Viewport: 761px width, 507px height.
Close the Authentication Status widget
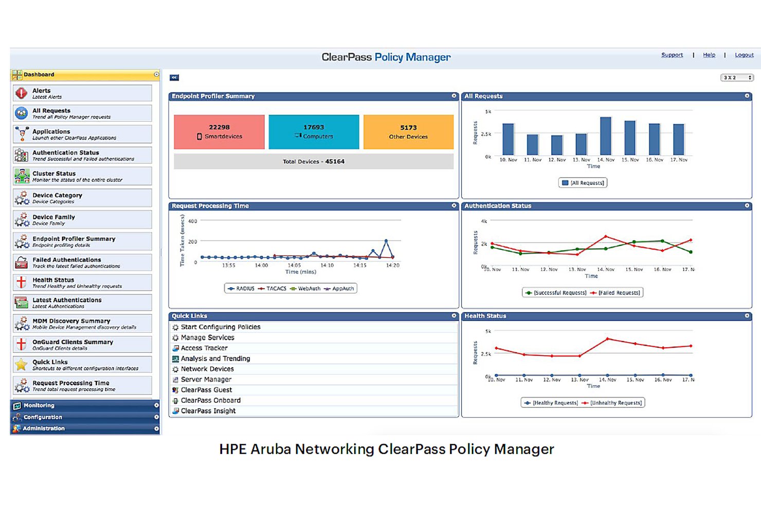click(x=747, y=205)
